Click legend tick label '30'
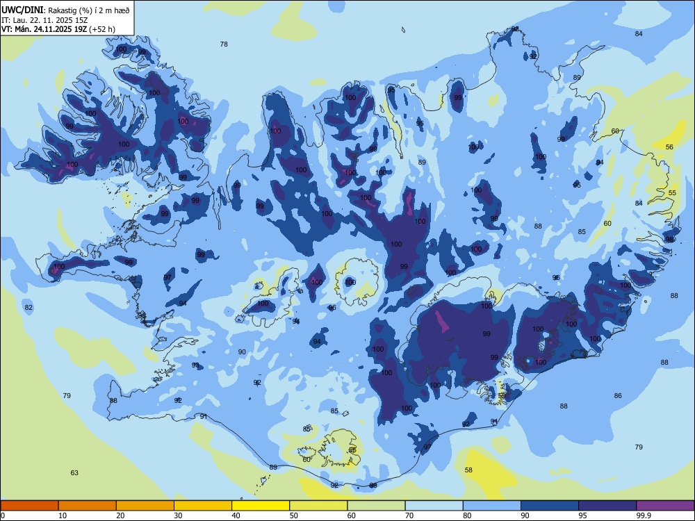 click(178, 515)
